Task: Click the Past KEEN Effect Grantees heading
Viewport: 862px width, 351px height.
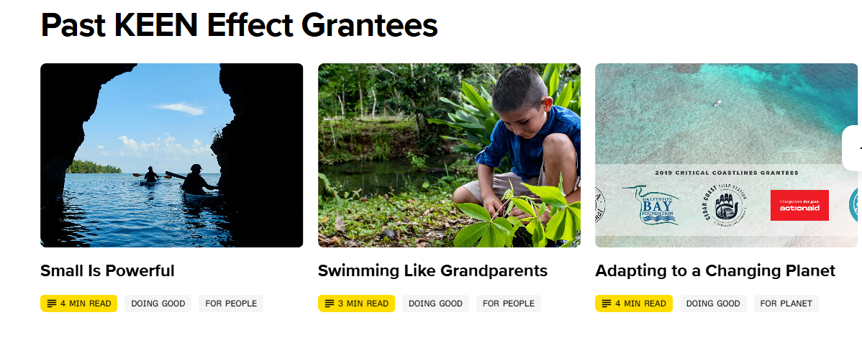Action: [x=239, y=25]
